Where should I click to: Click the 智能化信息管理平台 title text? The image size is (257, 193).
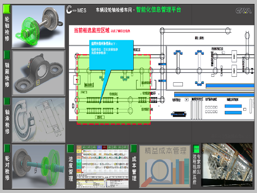click(x=158, y=9)
